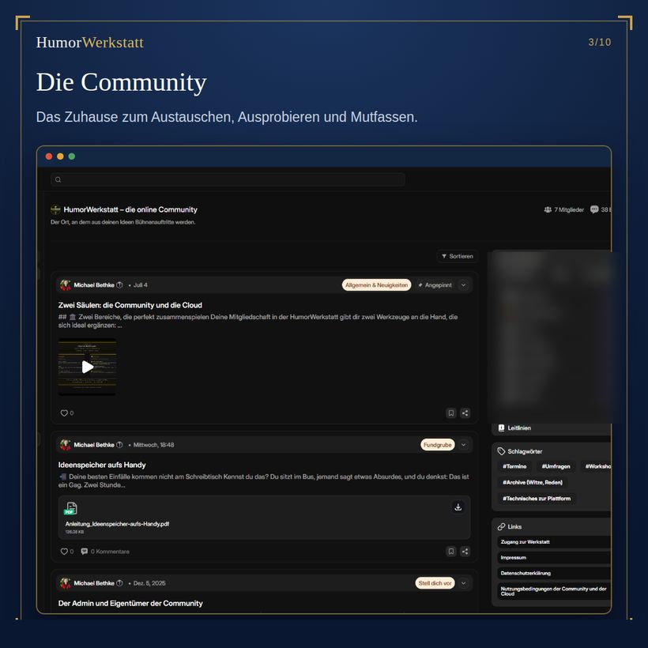Expand options chevron on Ideenspeicher post
The image size is (648, 648).
464,445
